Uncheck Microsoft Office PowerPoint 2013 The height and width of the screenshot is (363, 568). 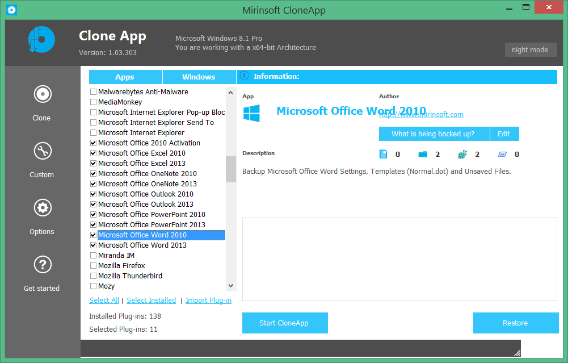93,225
